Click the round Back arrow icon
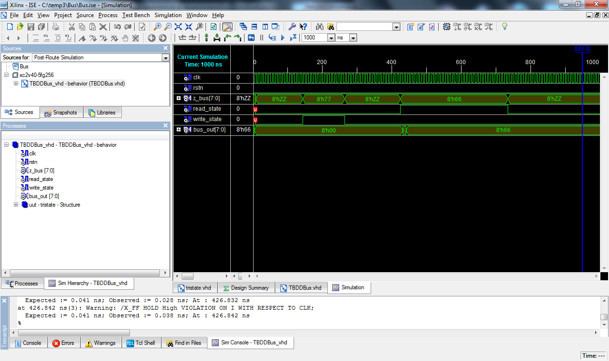 pyautogui.click(x=152, y=38)
